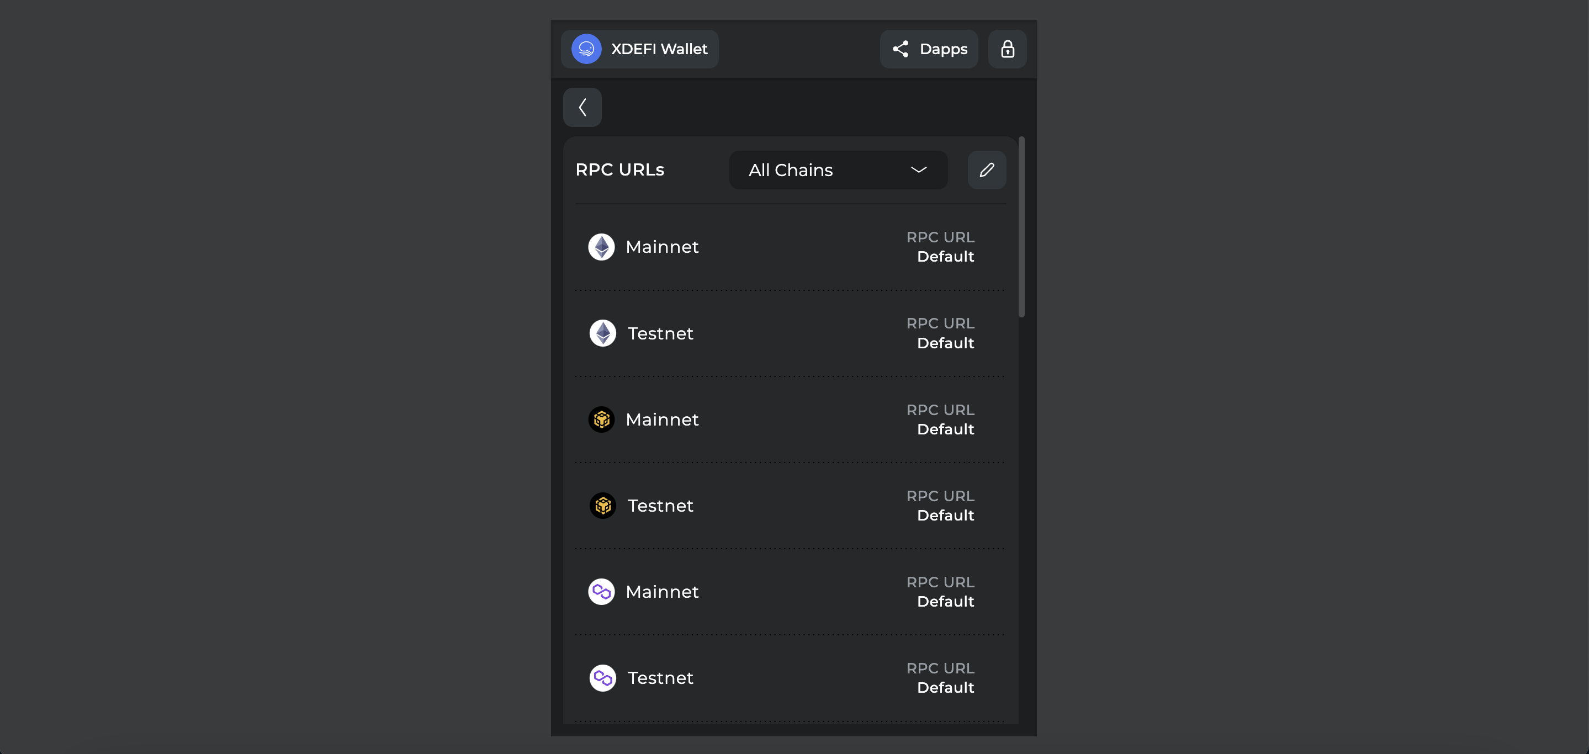Click Default RPC URL for BNB Mainnet
This screenshot has width=1589, height=754.
(x=944, y=429)
